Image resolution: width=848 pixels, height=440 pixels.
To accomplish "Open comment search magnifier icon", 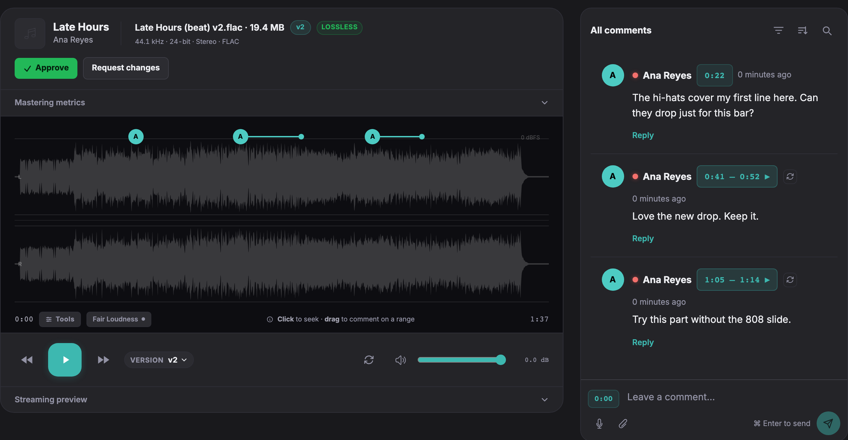I will [x=827, y=30].
